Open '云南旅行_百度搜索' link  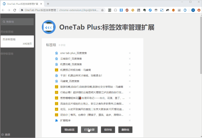click(71, 59)
